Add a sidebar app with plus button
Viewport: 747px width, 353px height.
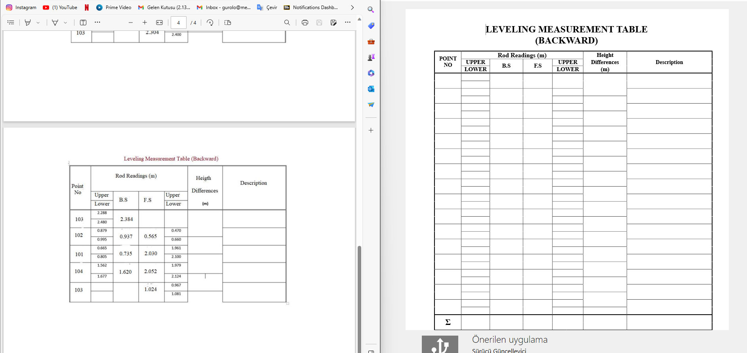[371, 130]
